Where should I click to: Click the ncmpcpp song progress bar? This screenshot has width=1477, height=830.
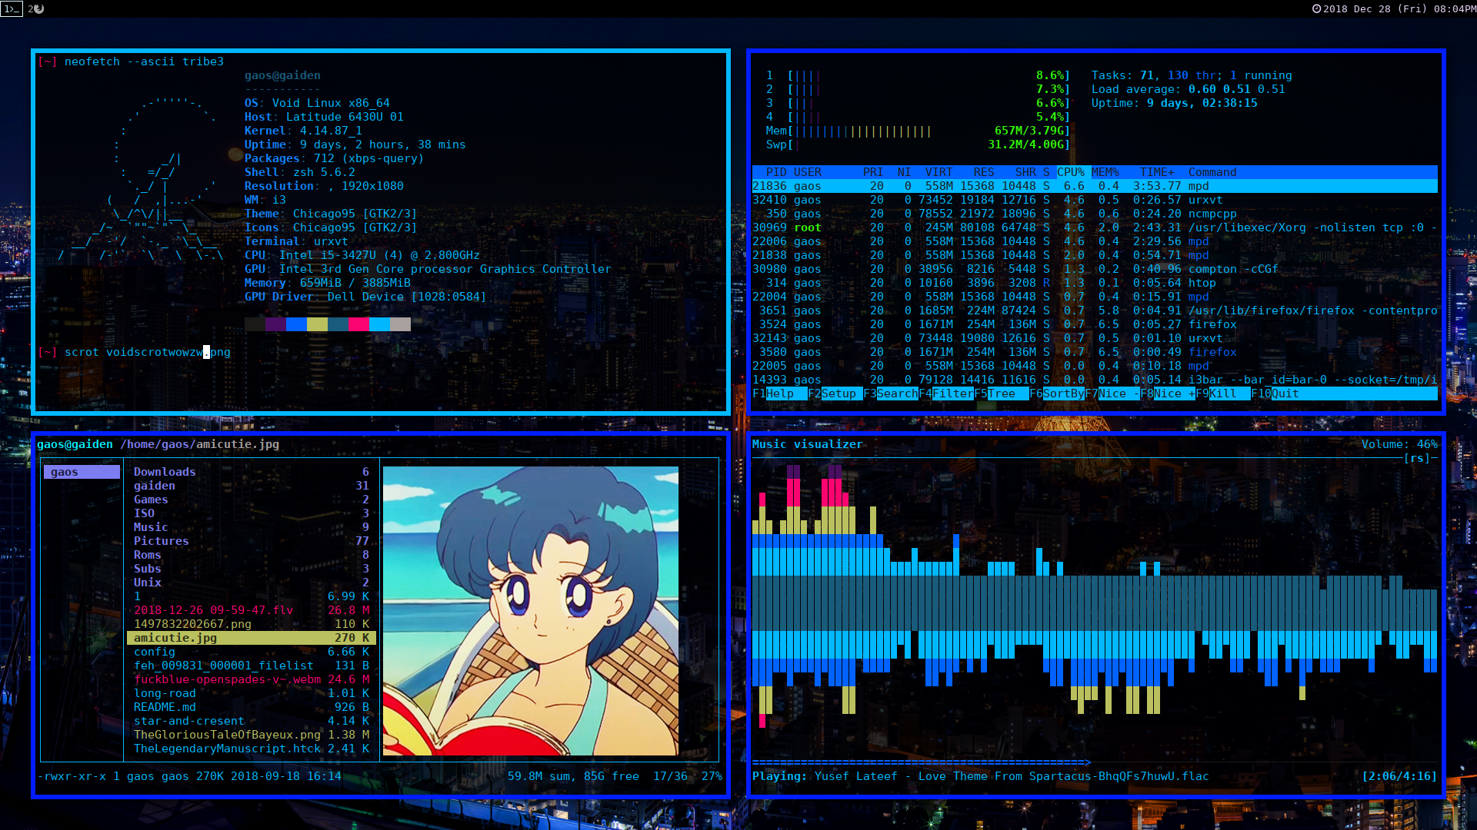1095,762
